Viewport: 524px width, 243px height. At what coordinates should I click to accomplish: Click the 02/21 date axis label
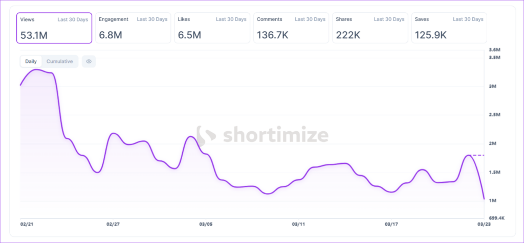tap(27, 224)
